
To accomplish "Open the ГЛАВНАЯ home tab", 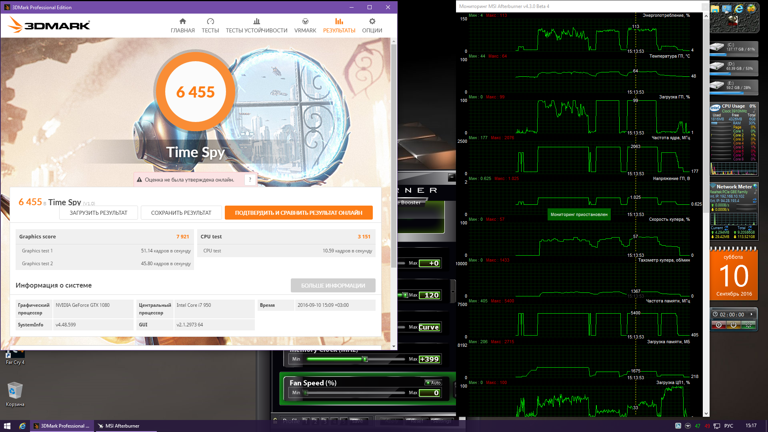I will (x=182, y=26).
